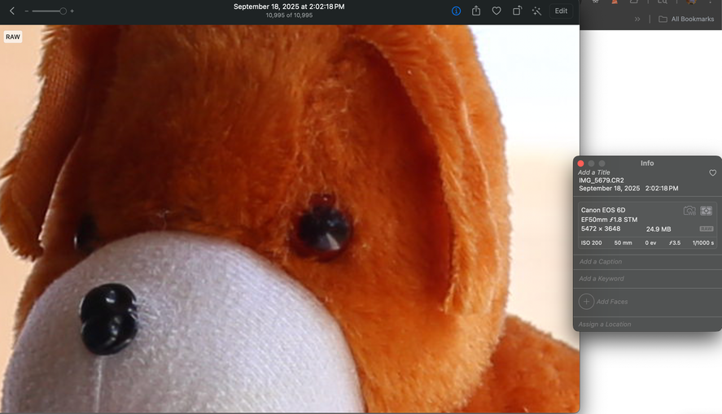Close the Info panel with red button
Screen dimensions: 722x414
coord(581,163)
